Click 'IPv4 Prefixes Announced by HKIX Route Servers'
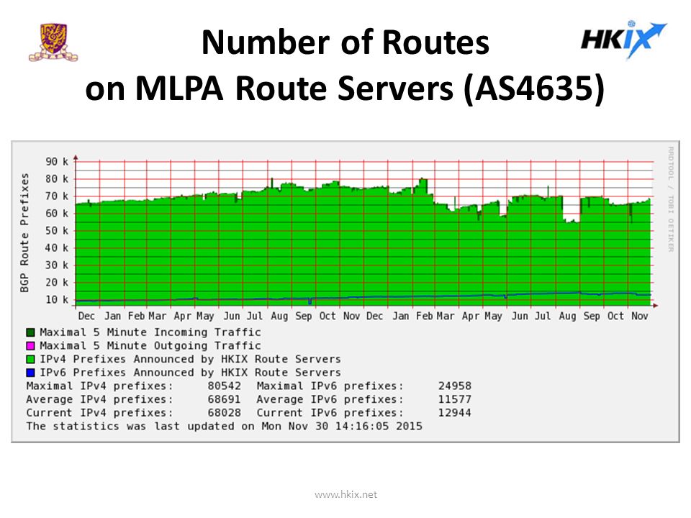This screenshot has height=518, width=691. (x=190, y=360)
